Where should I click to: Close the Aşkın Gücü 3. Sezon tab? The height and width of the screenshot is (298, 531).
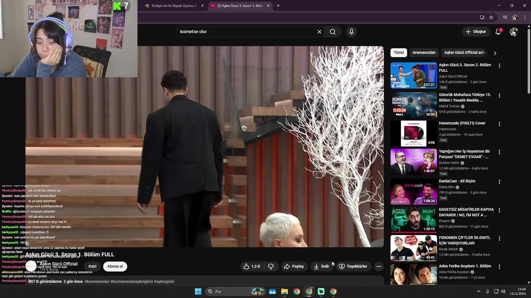[268, 6]
